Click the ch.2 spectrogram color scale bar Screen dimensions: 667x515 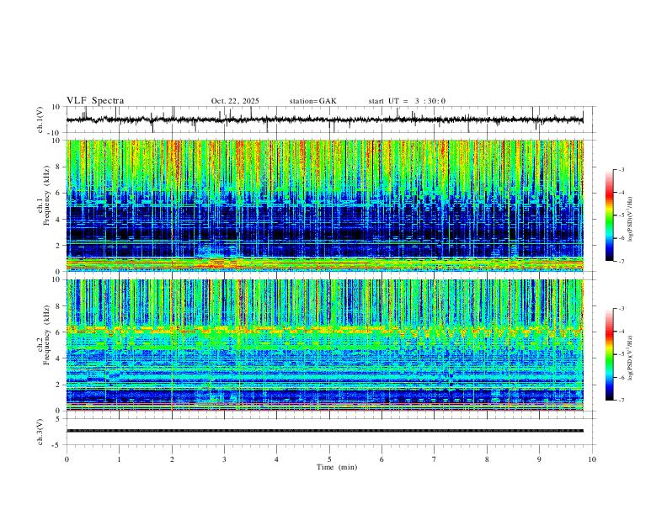tap(609, 354)
